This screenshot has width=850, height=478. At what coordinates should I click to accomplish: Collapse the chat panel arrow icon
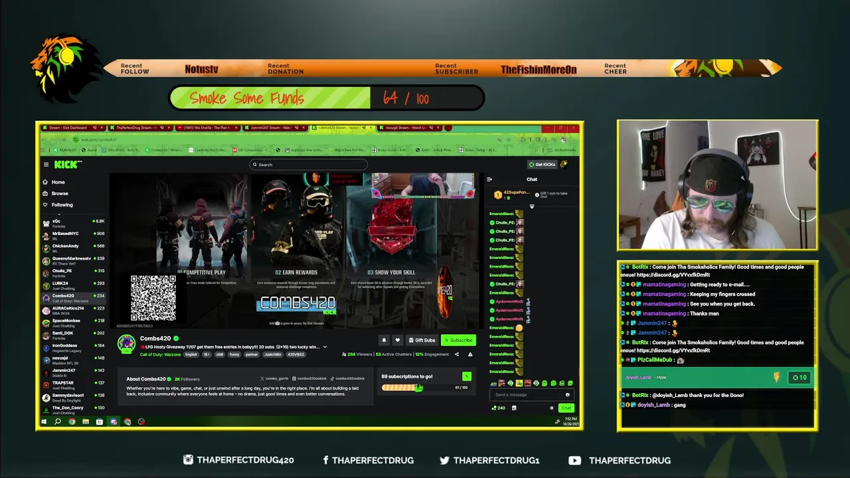[489, 179]
